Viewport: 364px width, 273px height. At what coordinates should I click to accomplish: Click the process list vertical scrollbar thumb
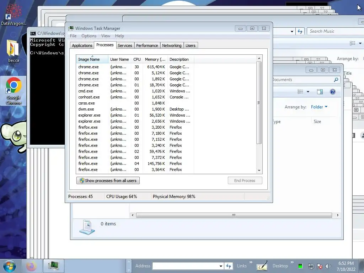pos(259,103)
